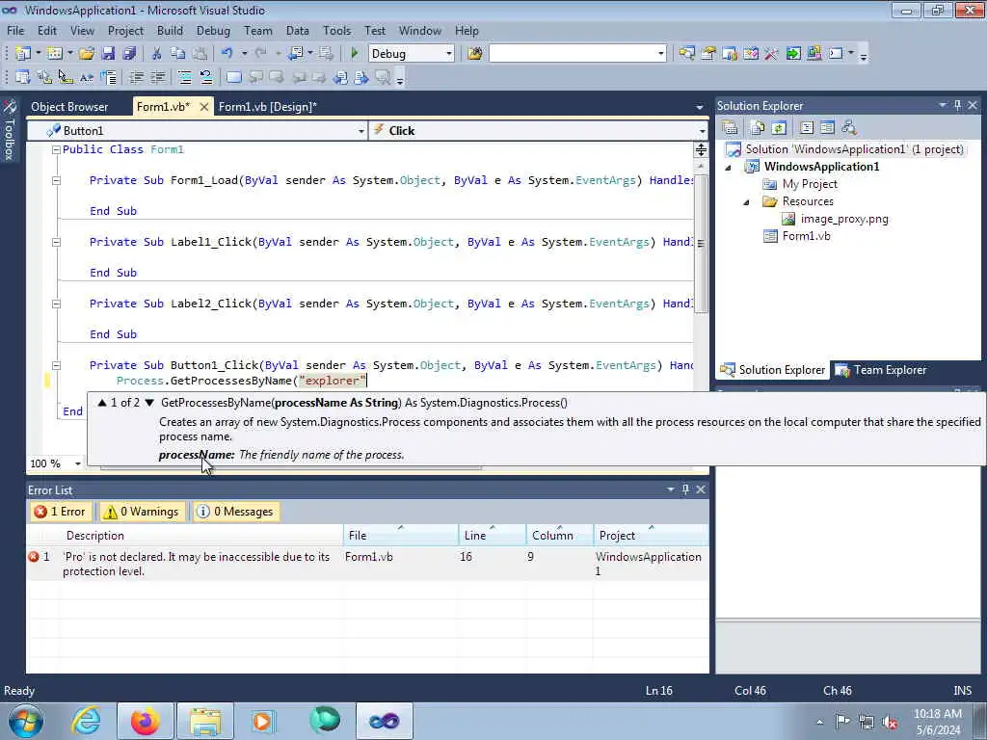Image resolution: width=987 pixels, height=740 pixels.
Task: Undo the last edit
Action: click(227, 54)
